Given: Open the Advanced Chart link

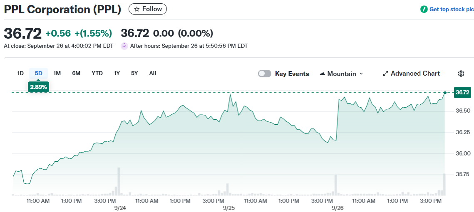Looking at the screenshot, I should [x=411, y=74].
